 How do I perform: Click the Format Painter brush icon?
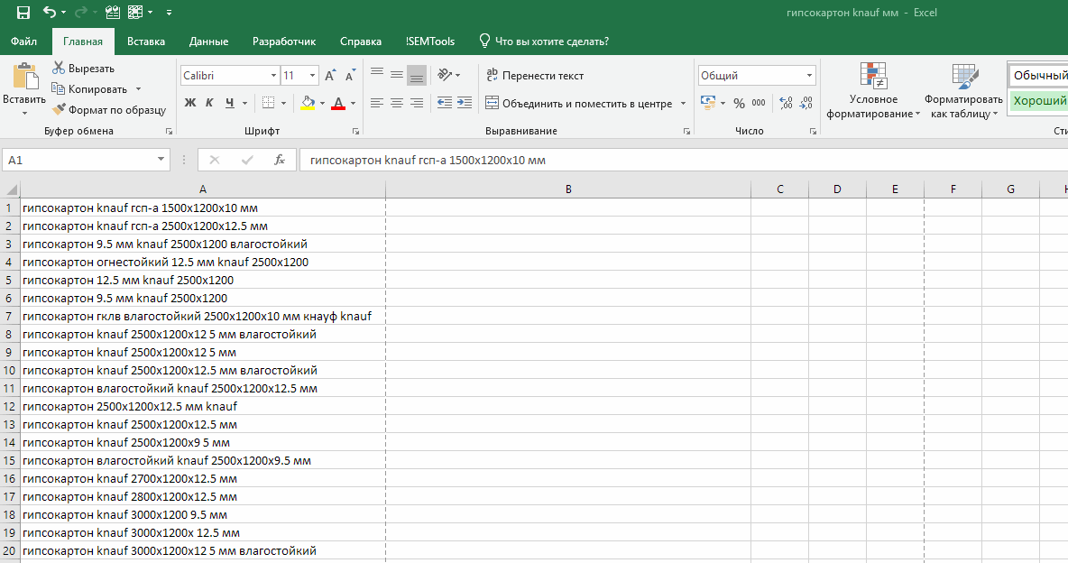[59, 109]
